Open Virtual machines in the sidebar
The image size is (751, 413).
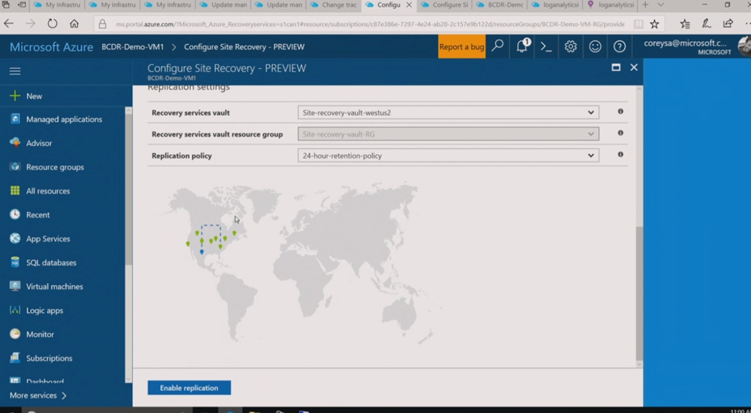tap(54, 287)
